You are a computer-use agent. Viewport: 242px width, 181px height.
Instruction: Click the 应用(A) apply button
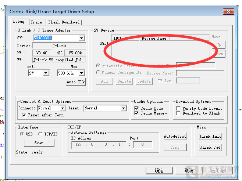pyautogui.click(x=218, y=170)
